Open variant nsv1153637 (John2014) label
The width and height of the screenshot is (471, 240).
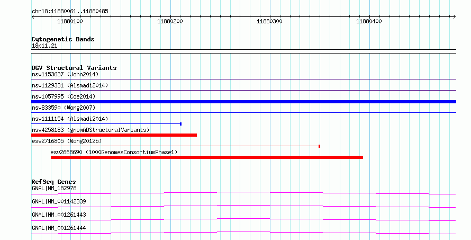point(65,74)
